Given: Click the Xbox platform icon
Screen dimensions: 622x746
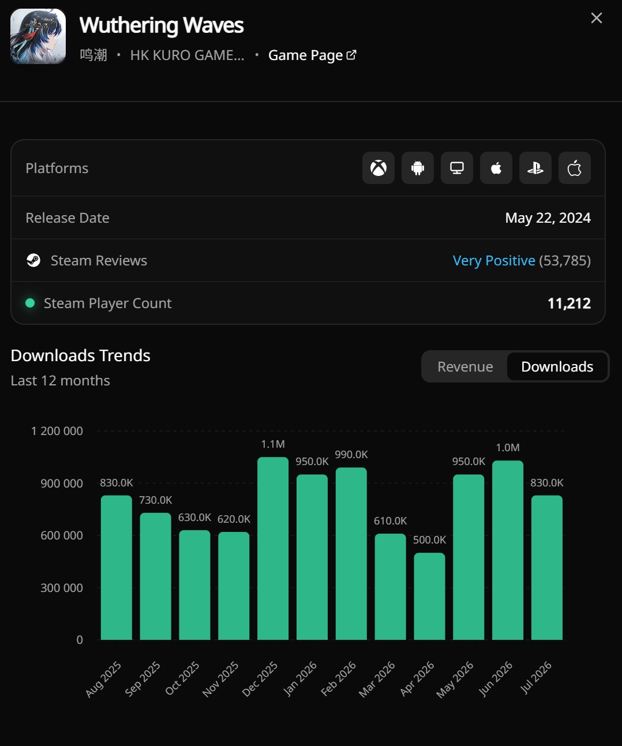Looking at the screenshot, I should click(x=379, y=168).
